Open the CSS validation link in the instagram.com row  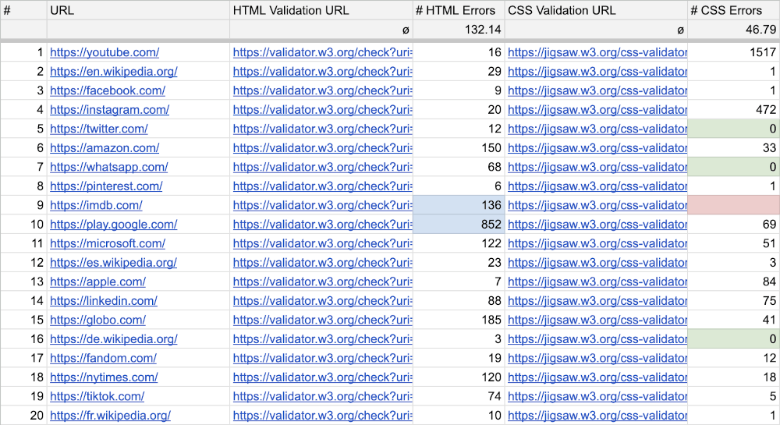click(597, 110)
